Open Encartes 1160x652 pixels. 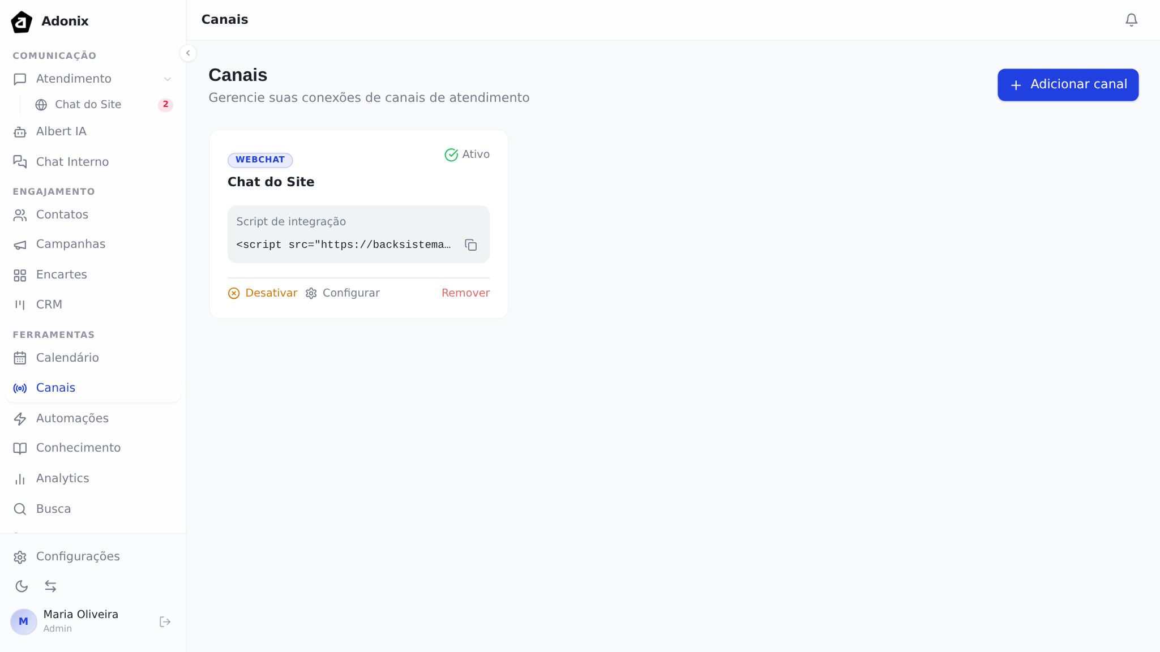click(93, 274)
